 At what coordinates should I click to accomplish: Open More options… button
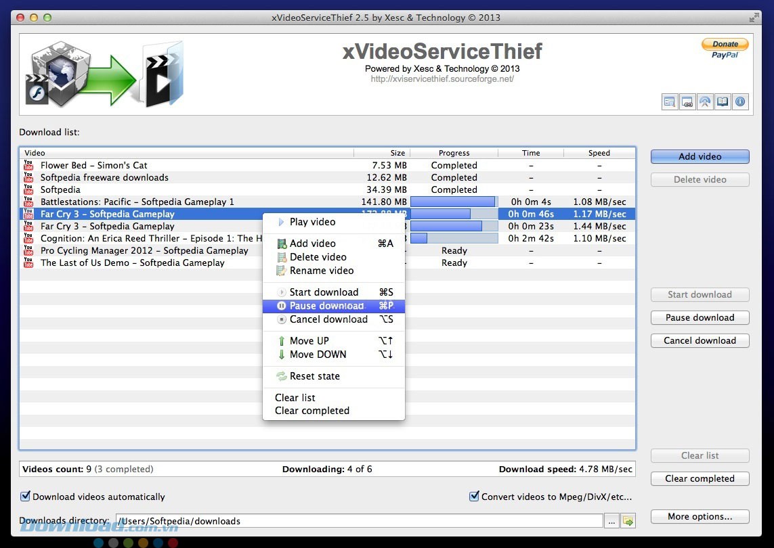[700, 516]
